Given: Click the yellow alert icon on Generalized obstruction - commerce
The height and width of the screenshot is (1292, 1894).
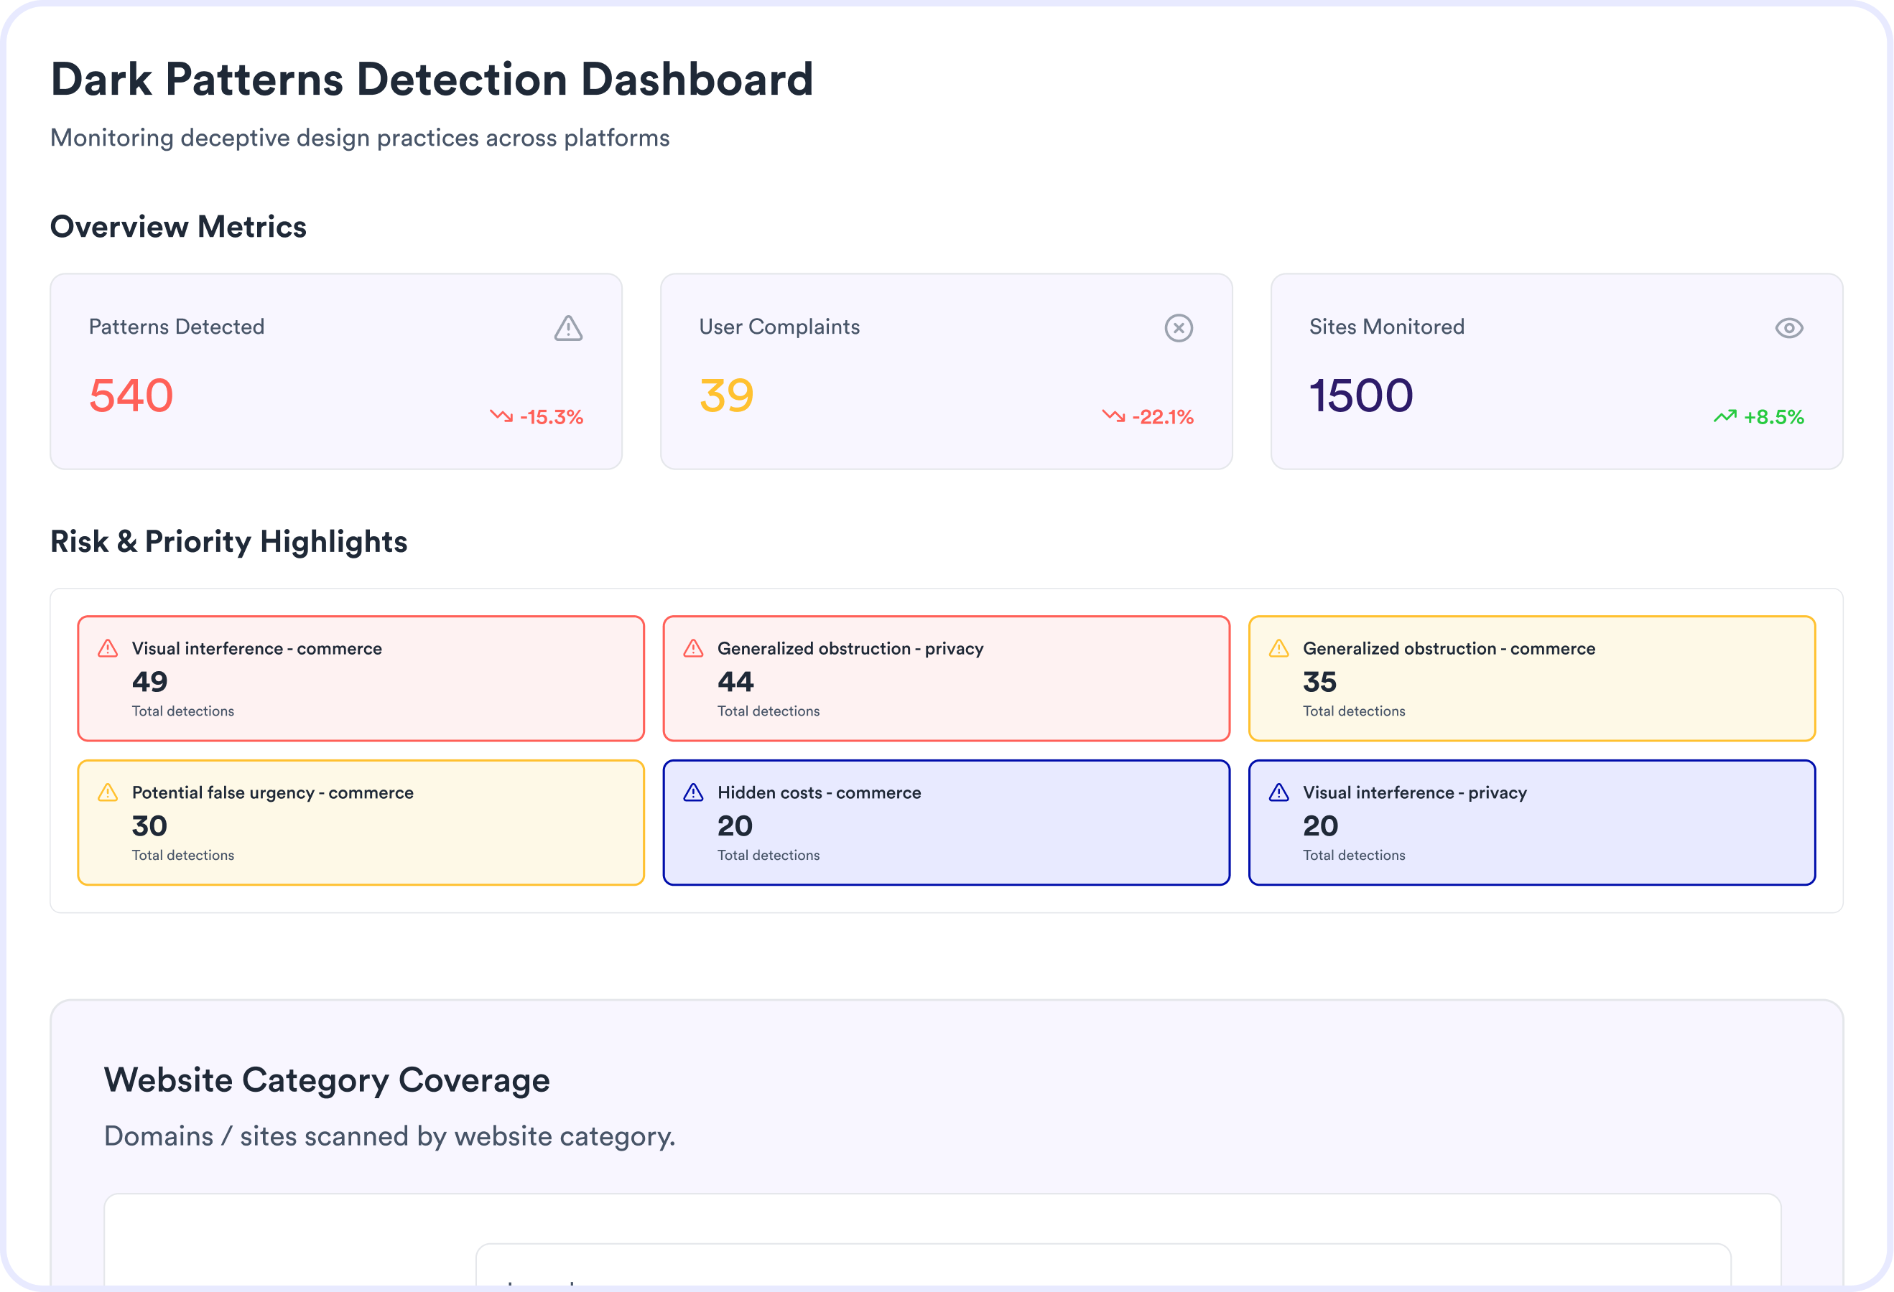Looking at the screenshot, I should 1278,648.
